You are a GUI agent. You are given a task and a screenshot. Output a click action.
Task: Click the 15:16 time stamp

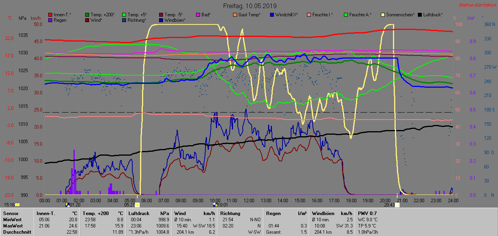(x=9, y=205)
